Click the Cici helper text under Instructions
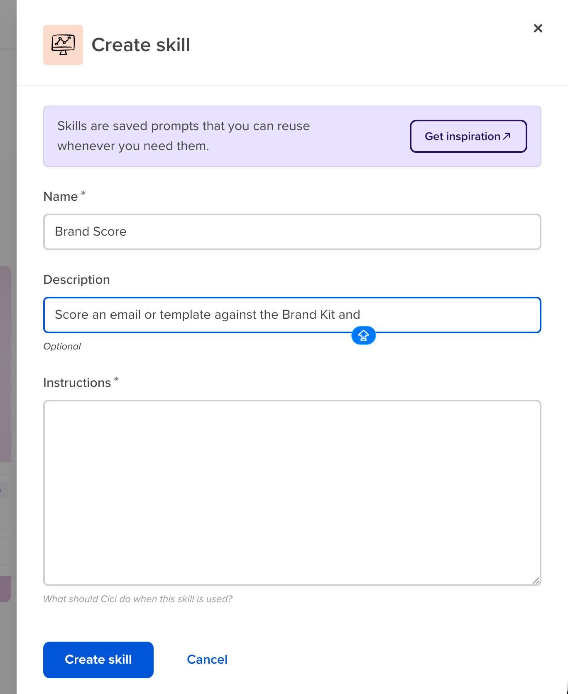This screenshot has height=694, width=568. coord(138,599)
